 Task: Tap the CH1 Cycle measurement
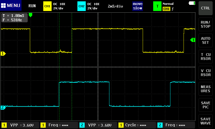point(137,125)
